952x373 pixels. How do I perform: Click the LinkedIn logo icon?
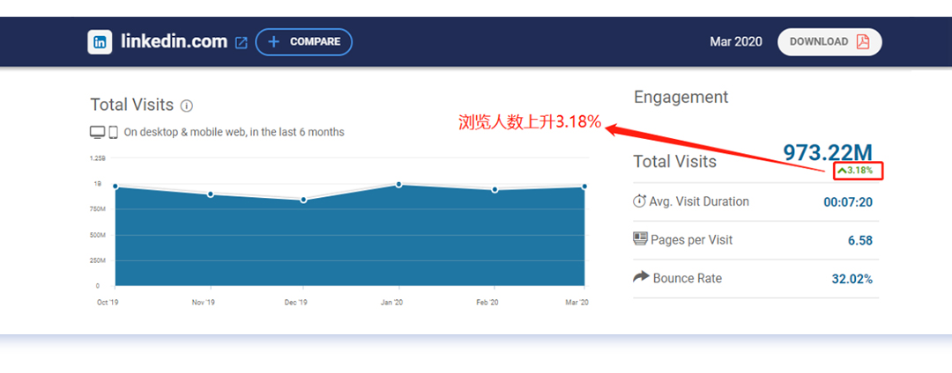(100, 41)
